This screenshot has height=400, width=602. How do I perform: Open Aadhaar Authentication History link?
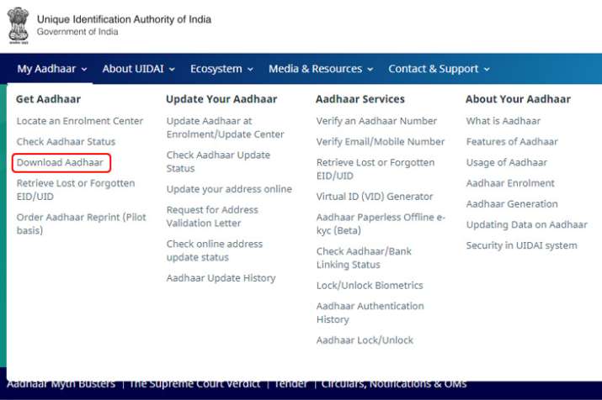click(370, 313)
